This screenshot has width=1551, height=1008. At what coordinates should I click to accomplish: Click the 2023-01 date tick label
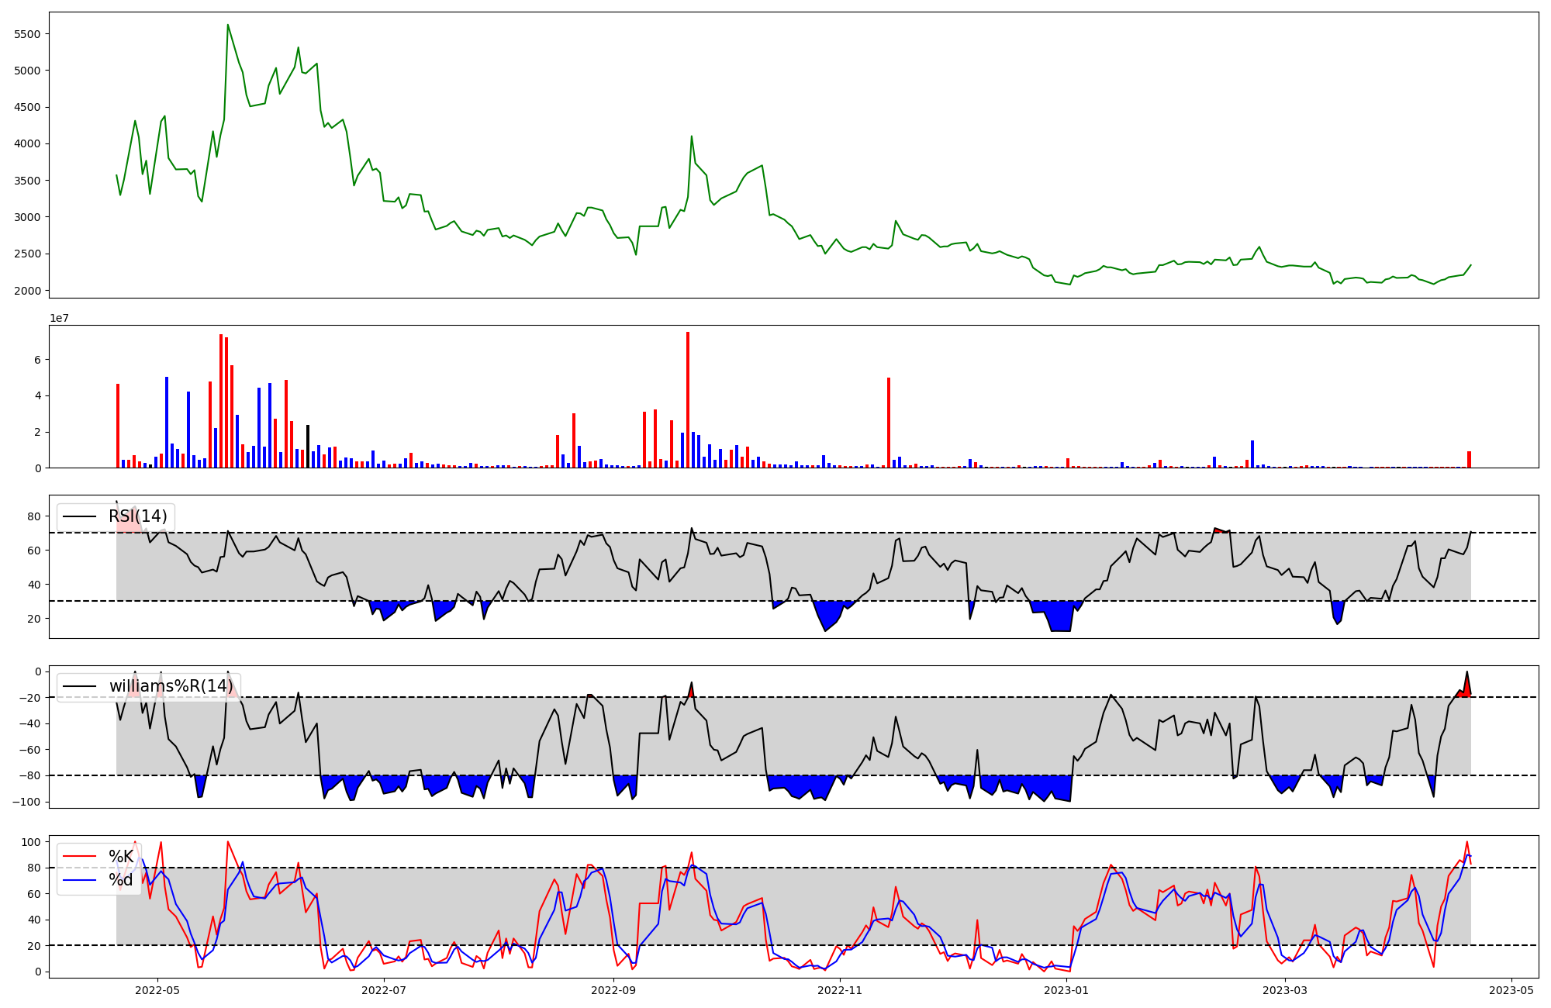coord(1066,990)
